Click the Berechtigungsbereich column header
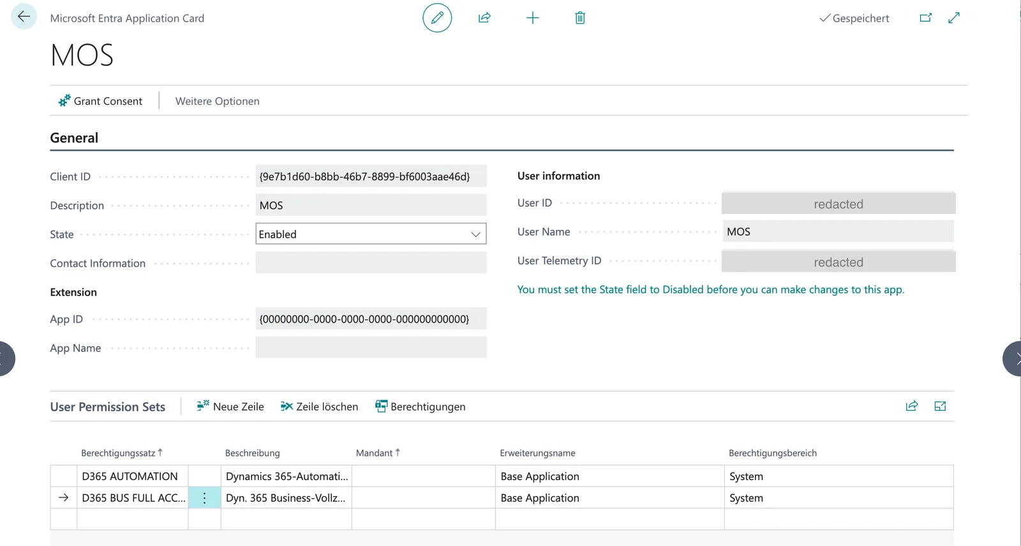 773,453
